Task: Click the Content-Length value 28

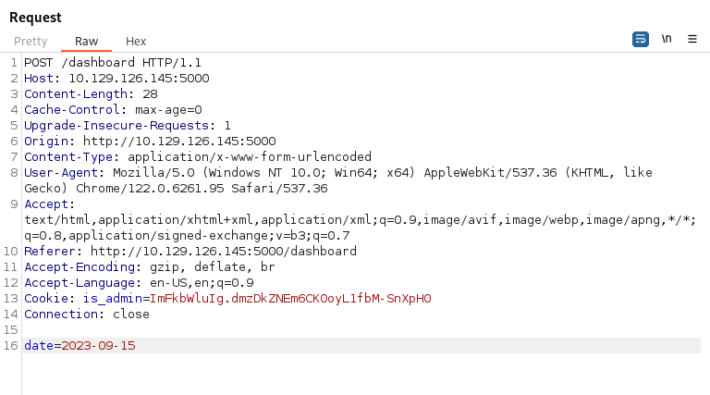Action: (150, 94)
